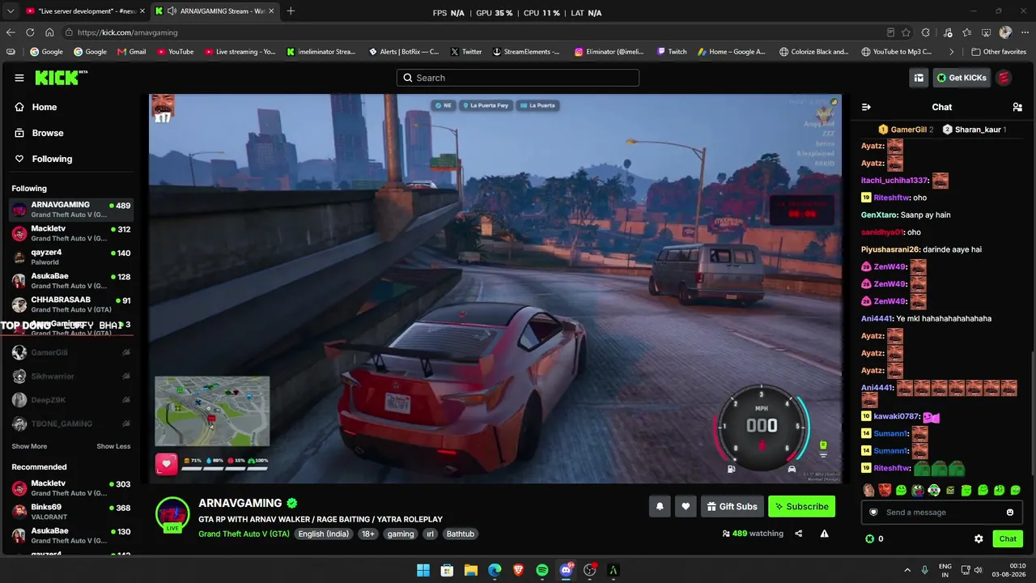
Task: Open the Grand Theft Auto V (GTA) category link
Action: 244,534
